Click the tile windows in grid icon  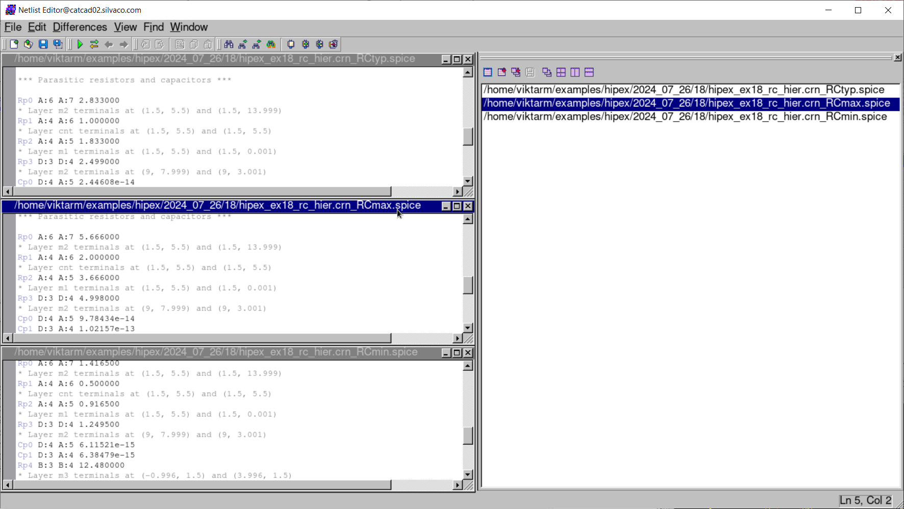pos(561,72)
